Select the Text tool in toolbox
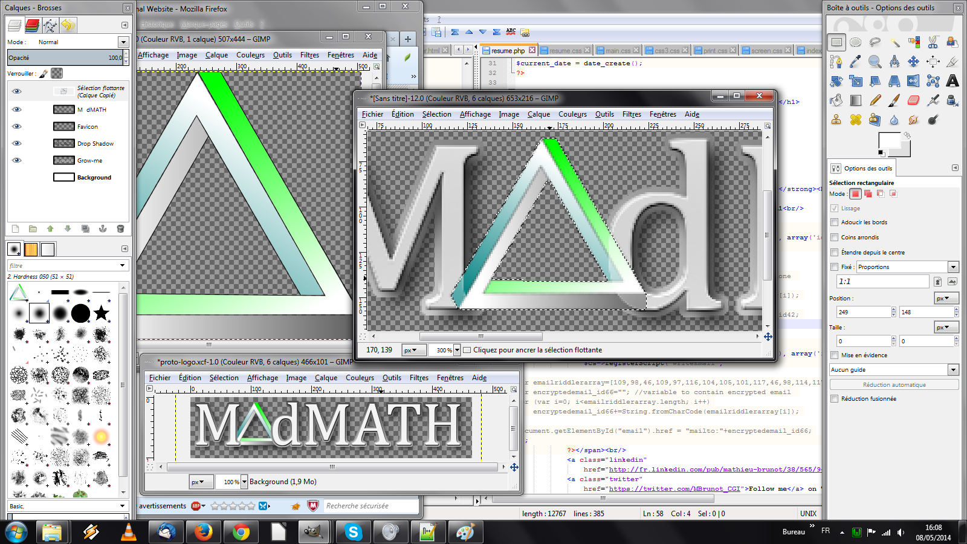The width and height of the screenshot is (967, 544). coord(952,81)
